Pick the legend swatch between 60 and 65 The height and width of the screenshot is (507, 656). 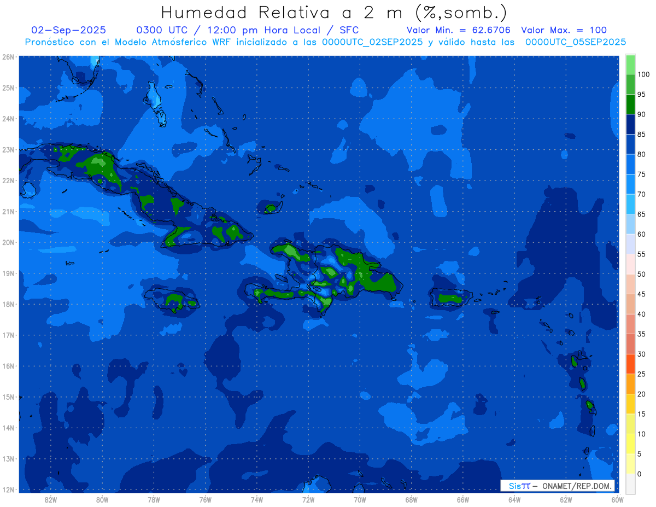(x=630, y=224)
